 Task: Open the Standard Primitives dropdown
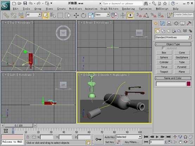coord(173,37)
